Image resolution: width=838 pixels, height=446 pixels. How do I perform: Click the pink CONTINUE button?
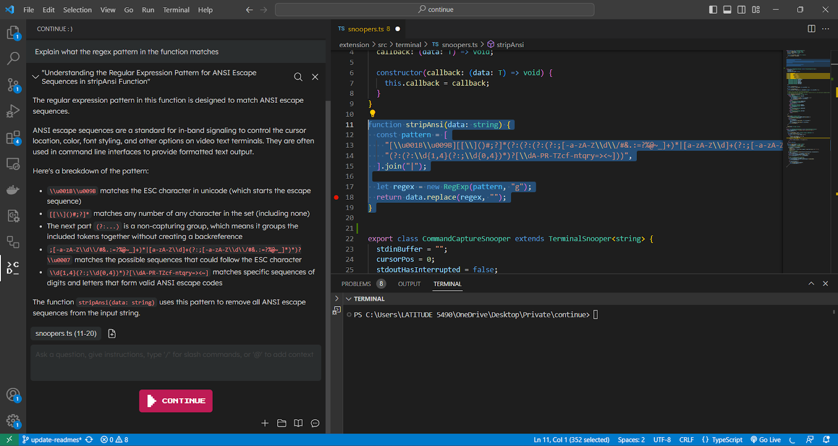pyautogui.click(x=176, y=401)
